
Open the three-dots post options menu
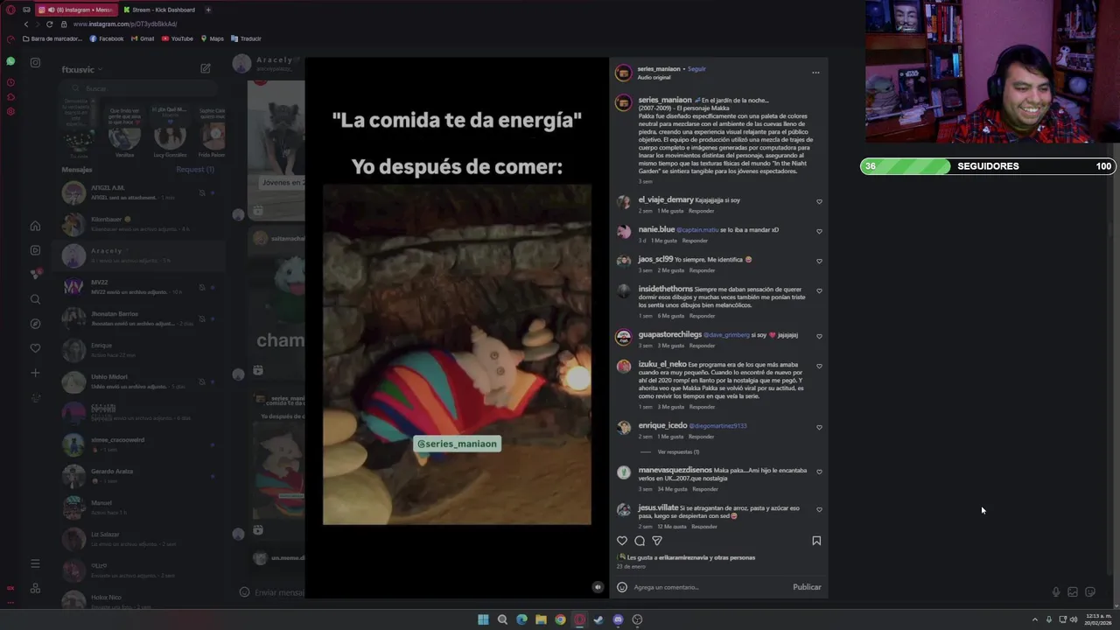(815, 73)
